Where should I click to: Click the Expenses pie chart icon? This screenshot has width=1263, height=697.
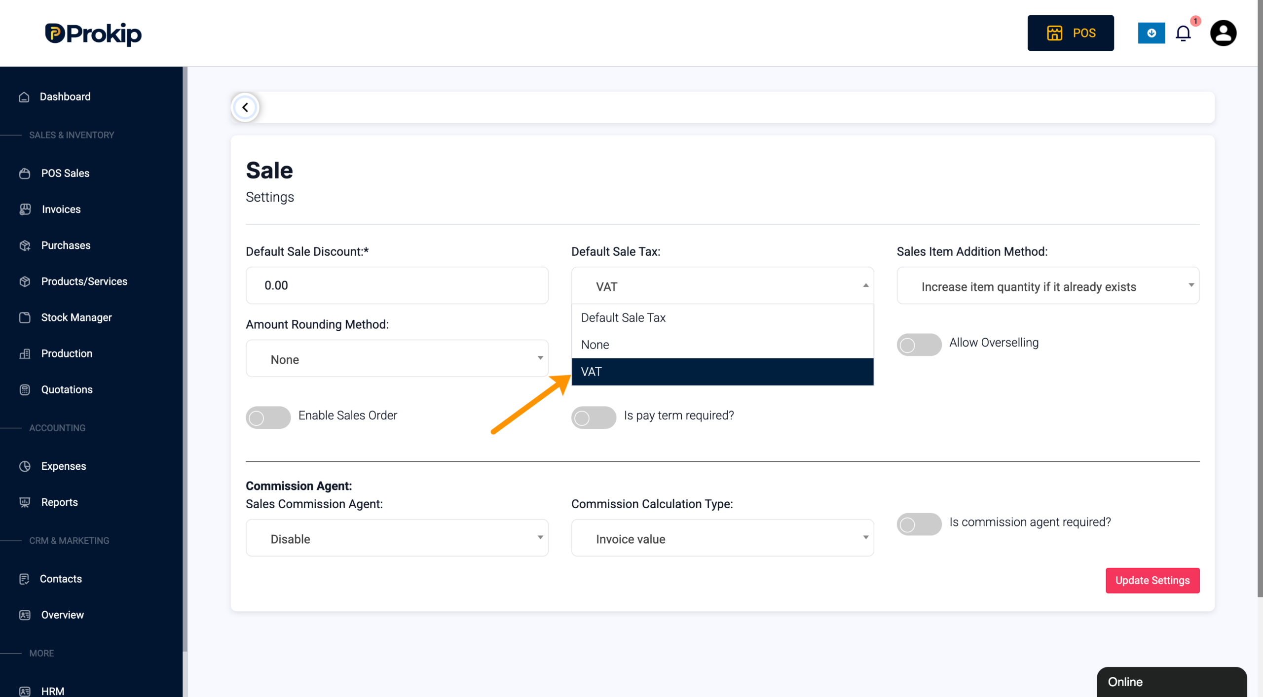click(x=25, y=466)
